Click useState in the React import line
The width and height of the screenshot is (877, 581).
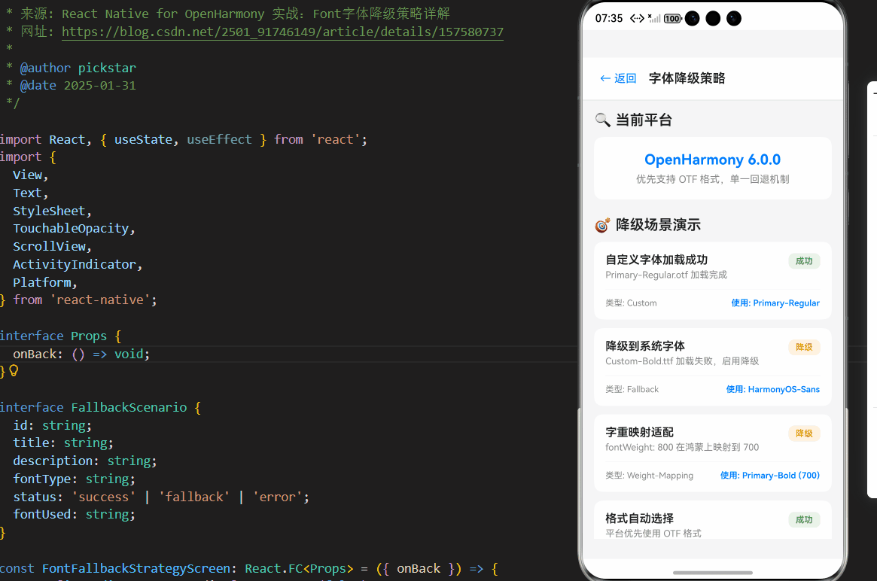143,139
